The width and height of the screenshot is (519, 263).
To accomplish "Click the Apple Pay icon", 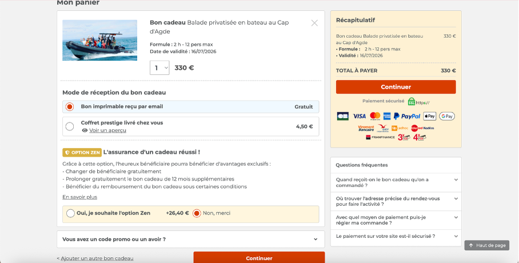I will [x=430, y=116].
